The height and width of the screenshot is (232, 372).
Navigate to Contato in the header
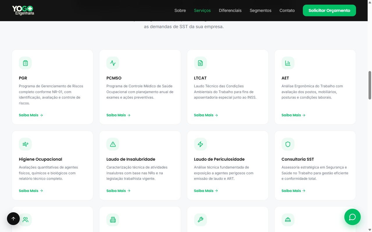tap(287, 10)
